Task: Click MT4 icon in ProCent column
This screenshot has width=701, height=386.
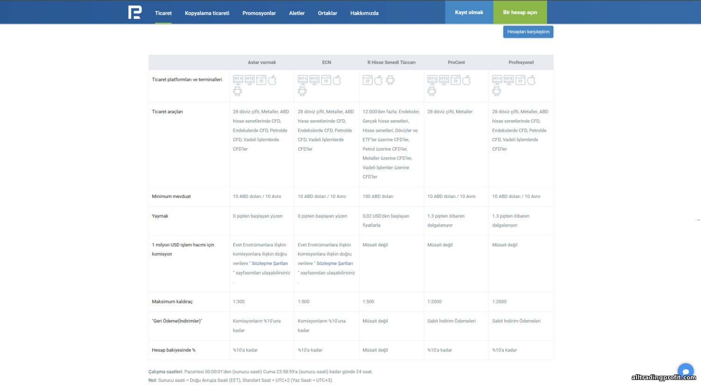Action: pyautogui.click(x=432, y=80)
